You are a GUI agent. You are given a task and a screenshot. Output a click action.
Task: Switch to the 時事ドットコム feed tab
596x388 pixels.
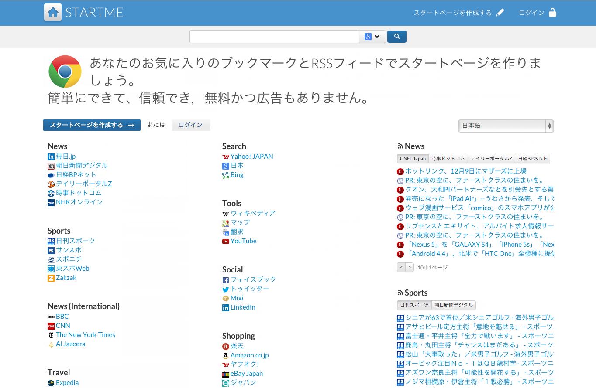(448, 159)
